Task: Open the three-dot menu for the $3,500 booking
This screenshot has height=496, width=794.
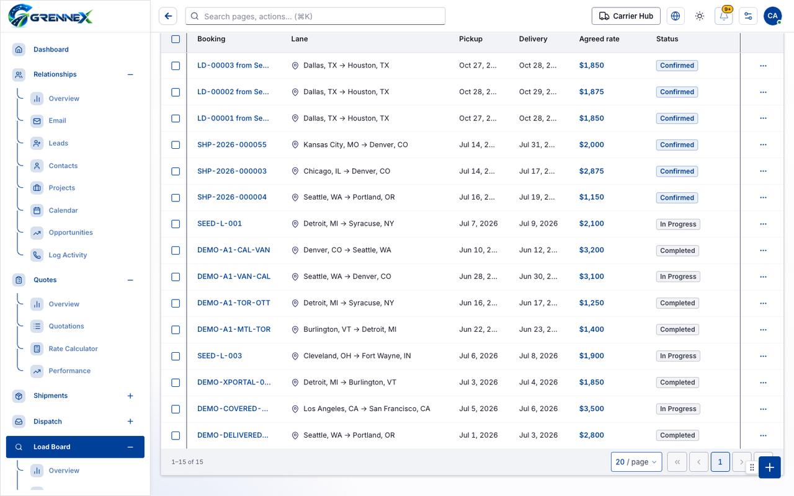Action: [763, 409]
